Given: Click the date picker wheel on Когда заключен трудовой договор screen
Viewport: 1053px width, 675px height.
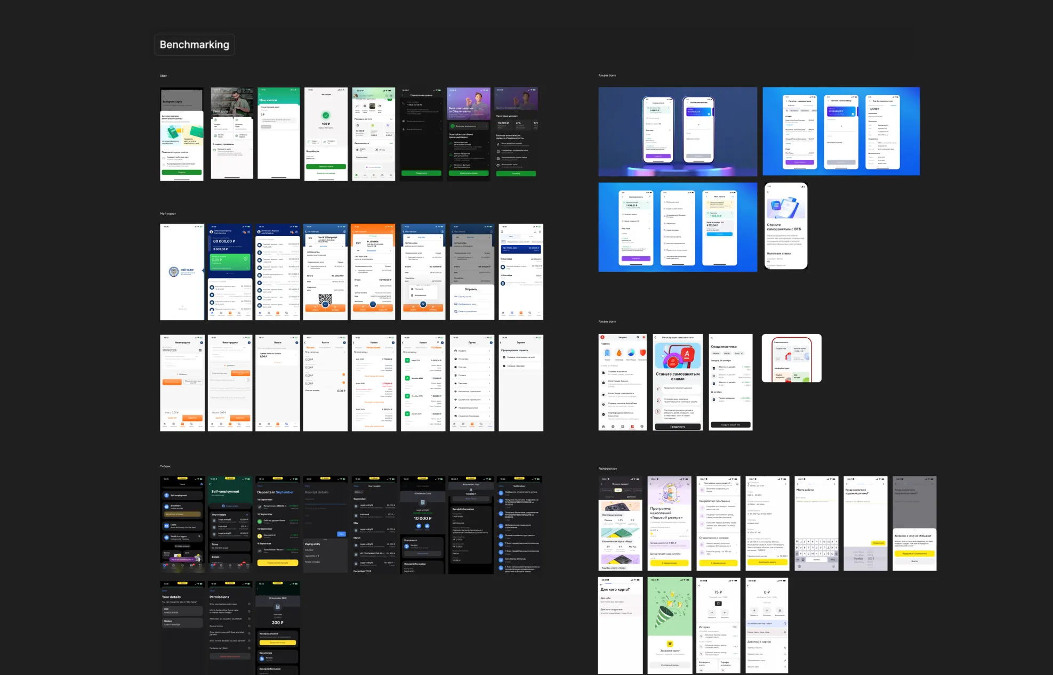Looking at the screenshot, I should 865,558.
